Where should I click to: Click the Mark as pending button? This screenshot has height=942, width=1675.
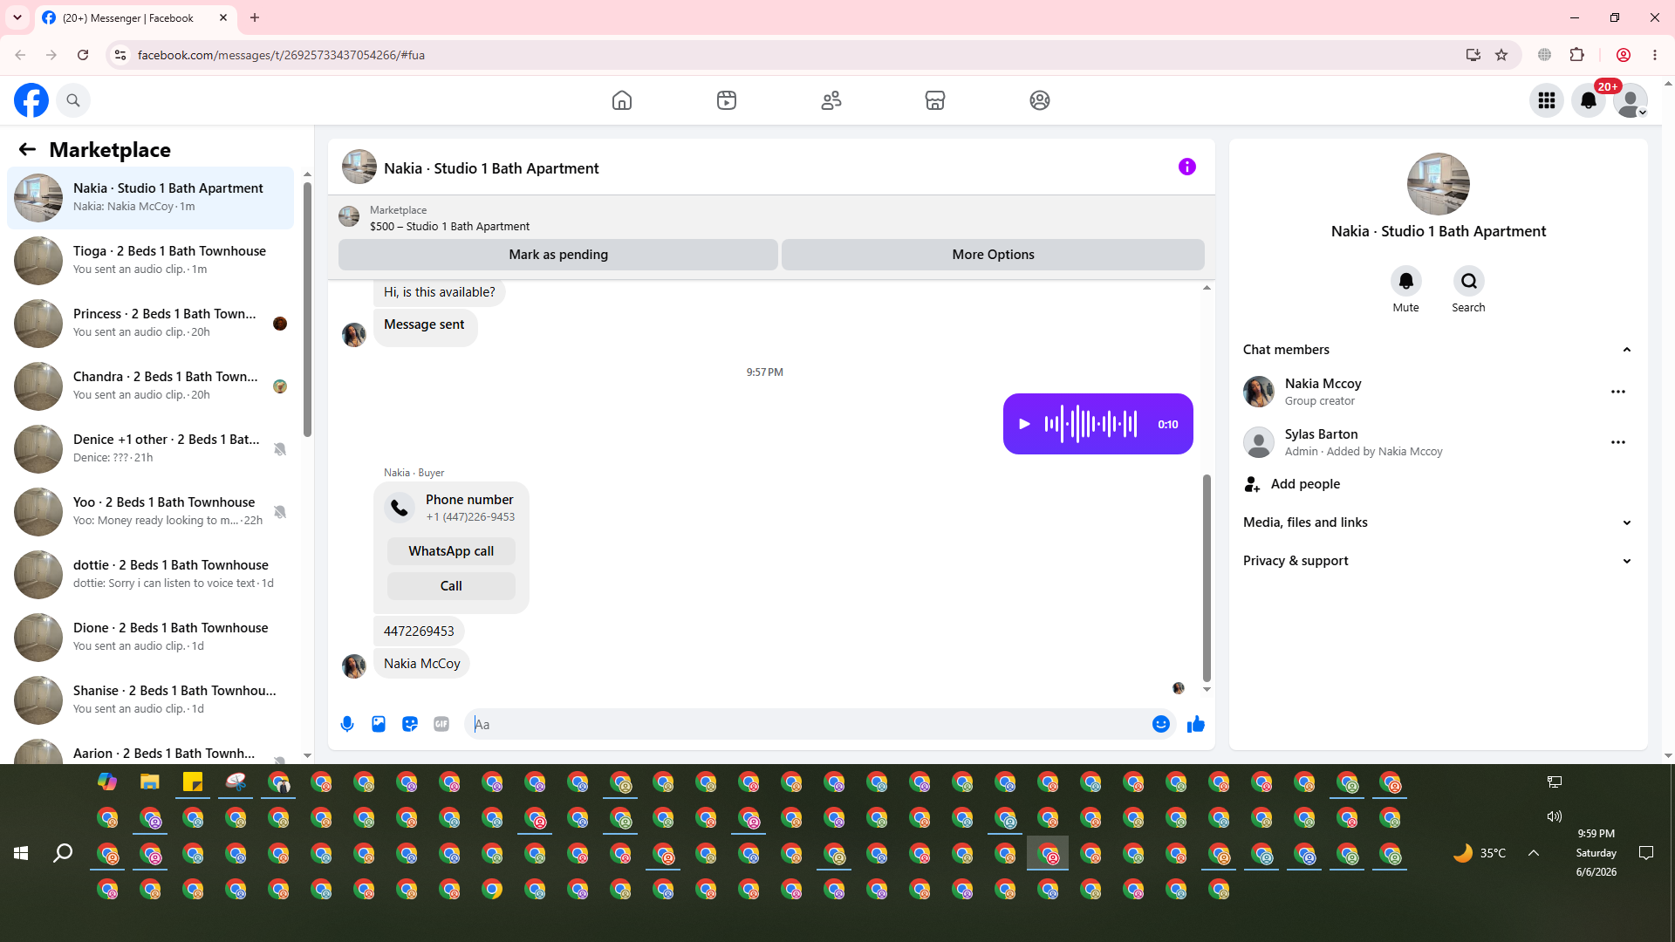[x=558, y=255]
